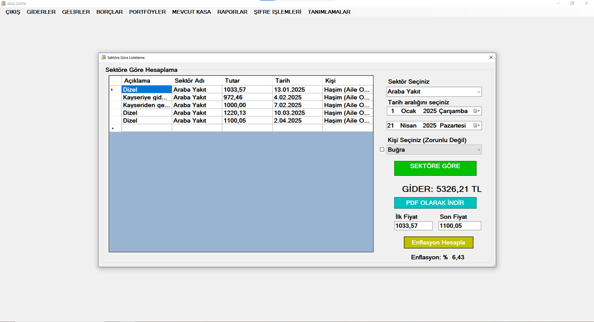Expand the Sektör Seçiniz dropdown
The image size is (594, 322).
tap(479, 92)
